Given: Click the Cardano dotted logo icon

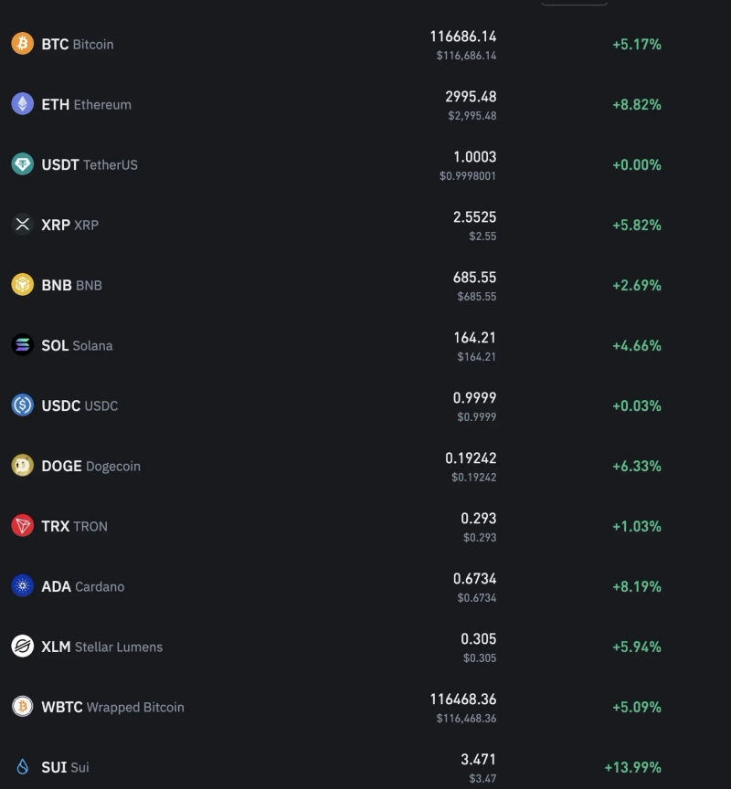Looking at the screenshot, I should 22,586.
